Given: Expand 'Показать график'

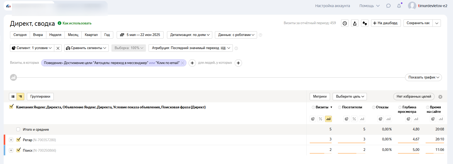Looking at the screenshot, I should coord(424,77).
